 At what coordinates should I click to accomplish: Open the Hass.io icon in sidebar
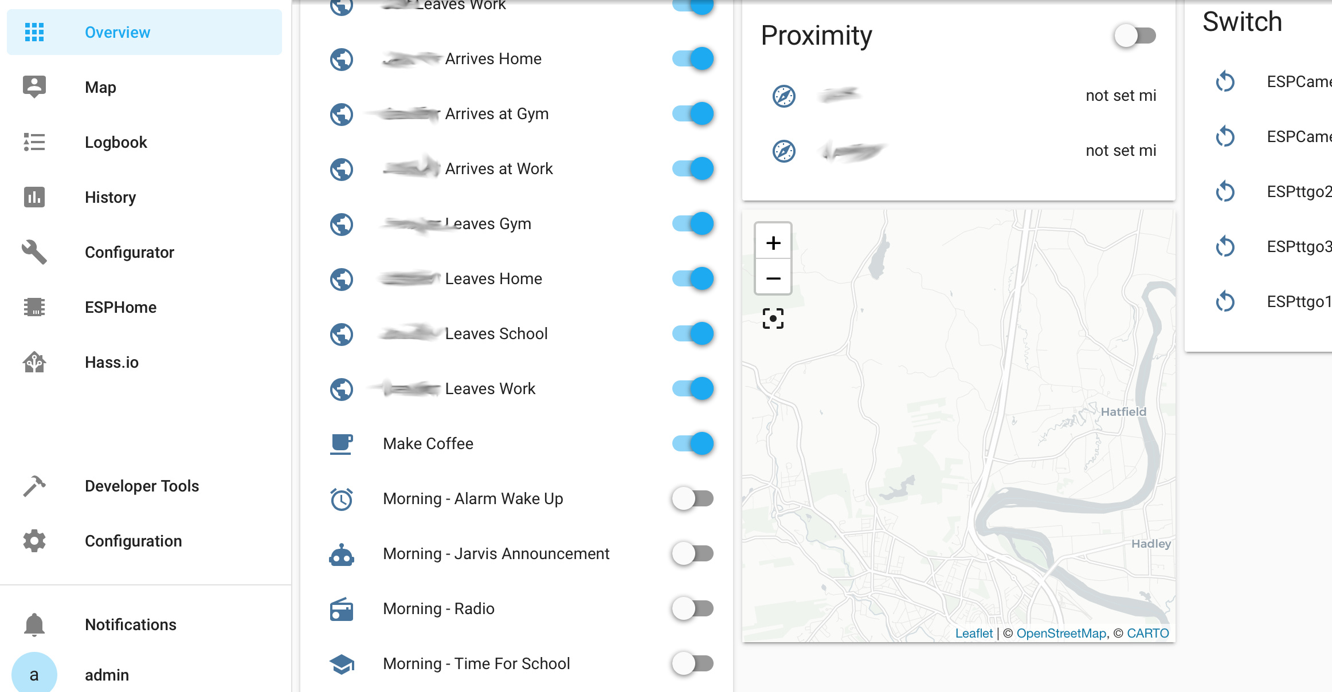click(35, 362)
